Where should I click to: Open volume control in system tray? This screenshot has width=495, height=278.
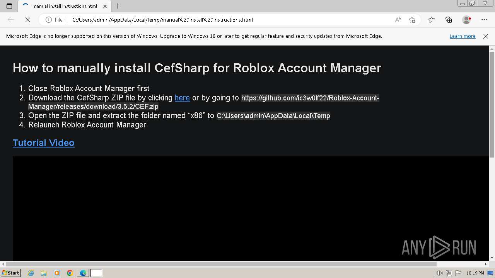tap(439, 273)
